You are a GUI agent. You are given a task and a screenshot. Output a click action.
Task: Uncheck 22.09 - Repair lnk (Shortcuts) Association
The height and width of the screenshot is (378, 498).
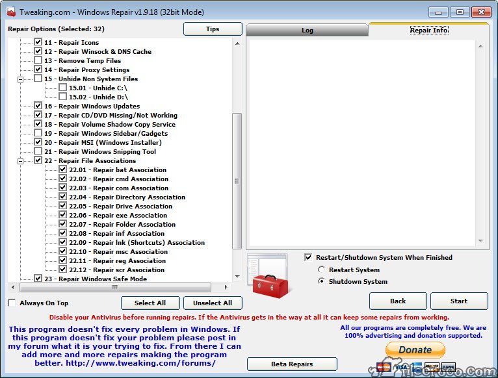pos(63,242)
